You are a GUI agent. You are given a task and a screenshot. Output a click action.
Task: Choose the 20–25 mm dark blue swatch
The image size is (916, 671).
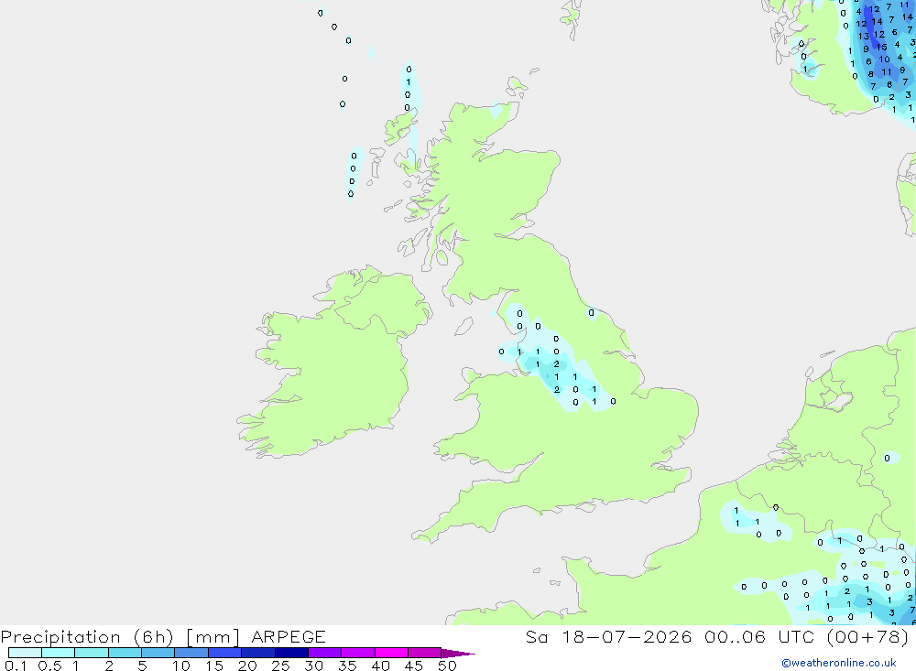click(x=257, y=653)
